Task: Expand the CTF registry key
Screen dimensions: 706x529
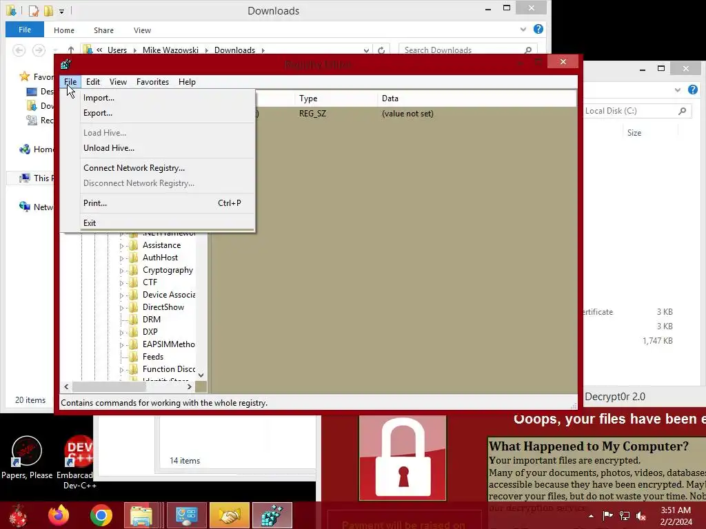Action: [x=121, y=283]
